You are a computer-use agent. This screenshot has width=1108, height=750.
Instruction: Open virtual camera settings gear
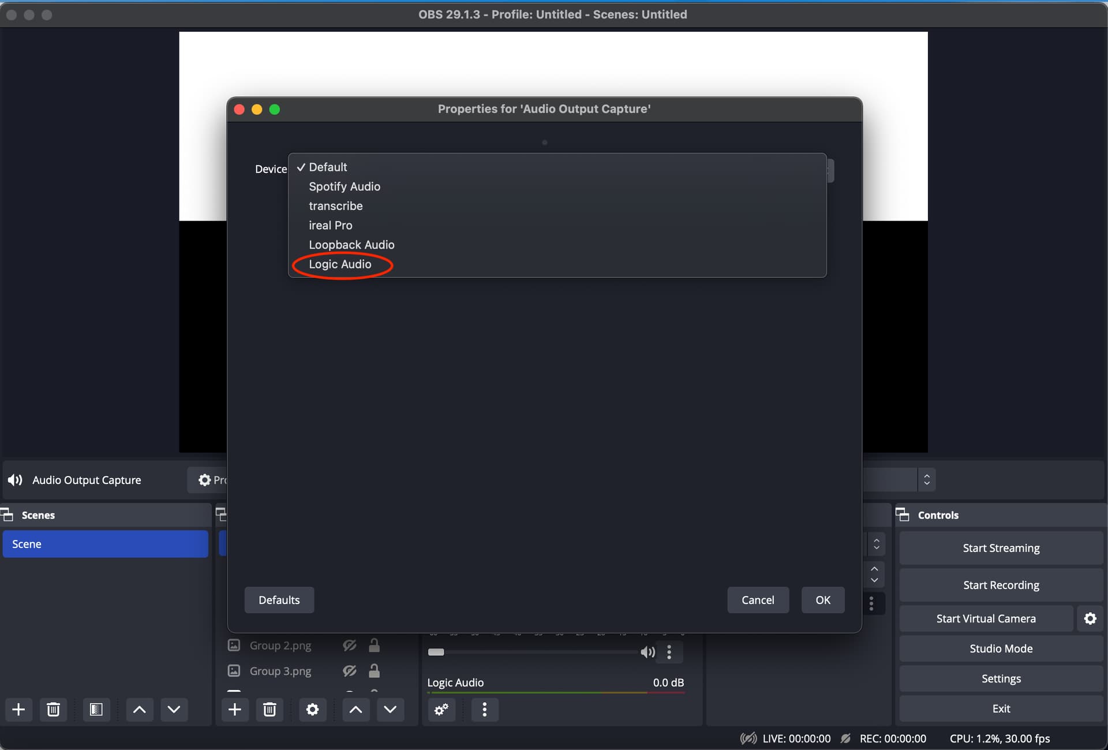click(1090, 618)
